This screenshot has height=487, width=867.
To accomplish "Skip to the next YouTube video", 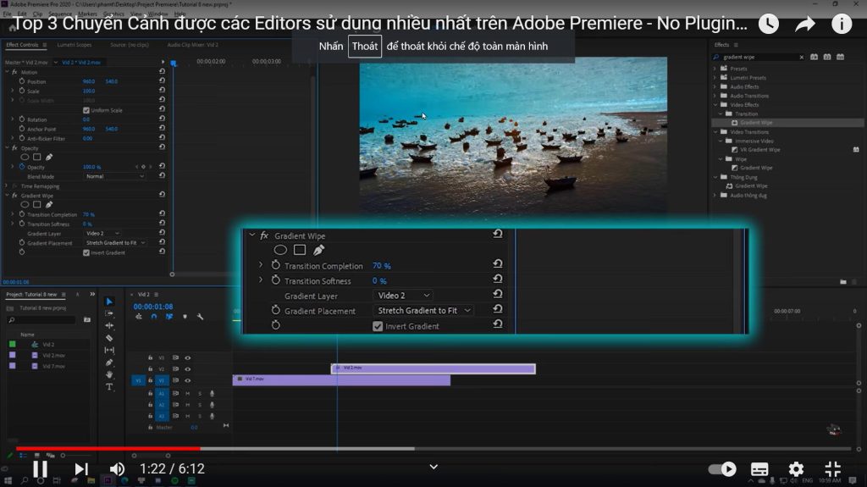I will pyautogui.click(x=81, y=469).
